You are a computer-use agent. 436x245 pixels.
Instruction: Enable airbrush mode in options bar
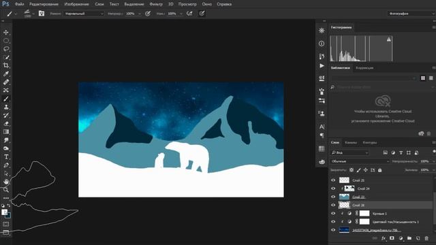pyautogui.click(x=189, y=14)
